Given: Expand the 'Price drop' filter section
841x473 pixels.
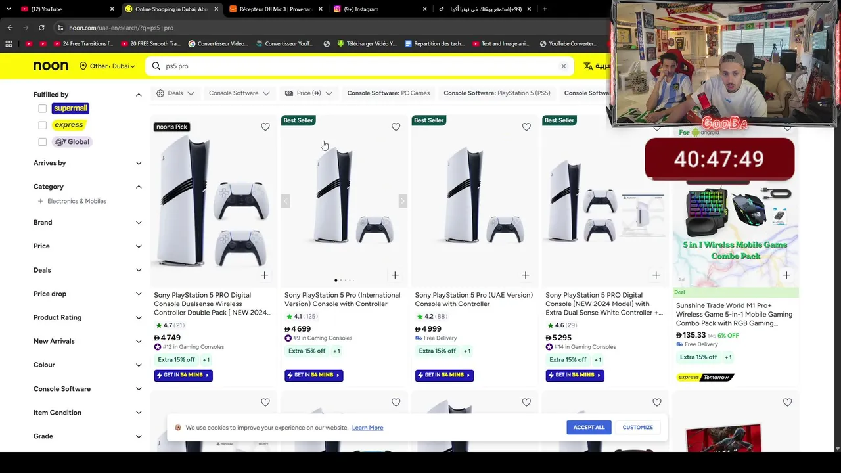Looking at the screenshot, I should 139,294.
